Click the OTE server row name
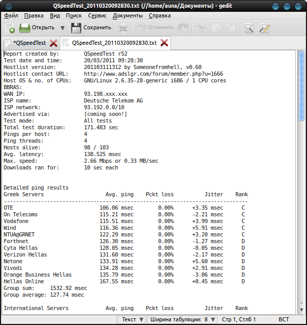Viewport: 307px width, 325px height. click(x=8, y=208)
